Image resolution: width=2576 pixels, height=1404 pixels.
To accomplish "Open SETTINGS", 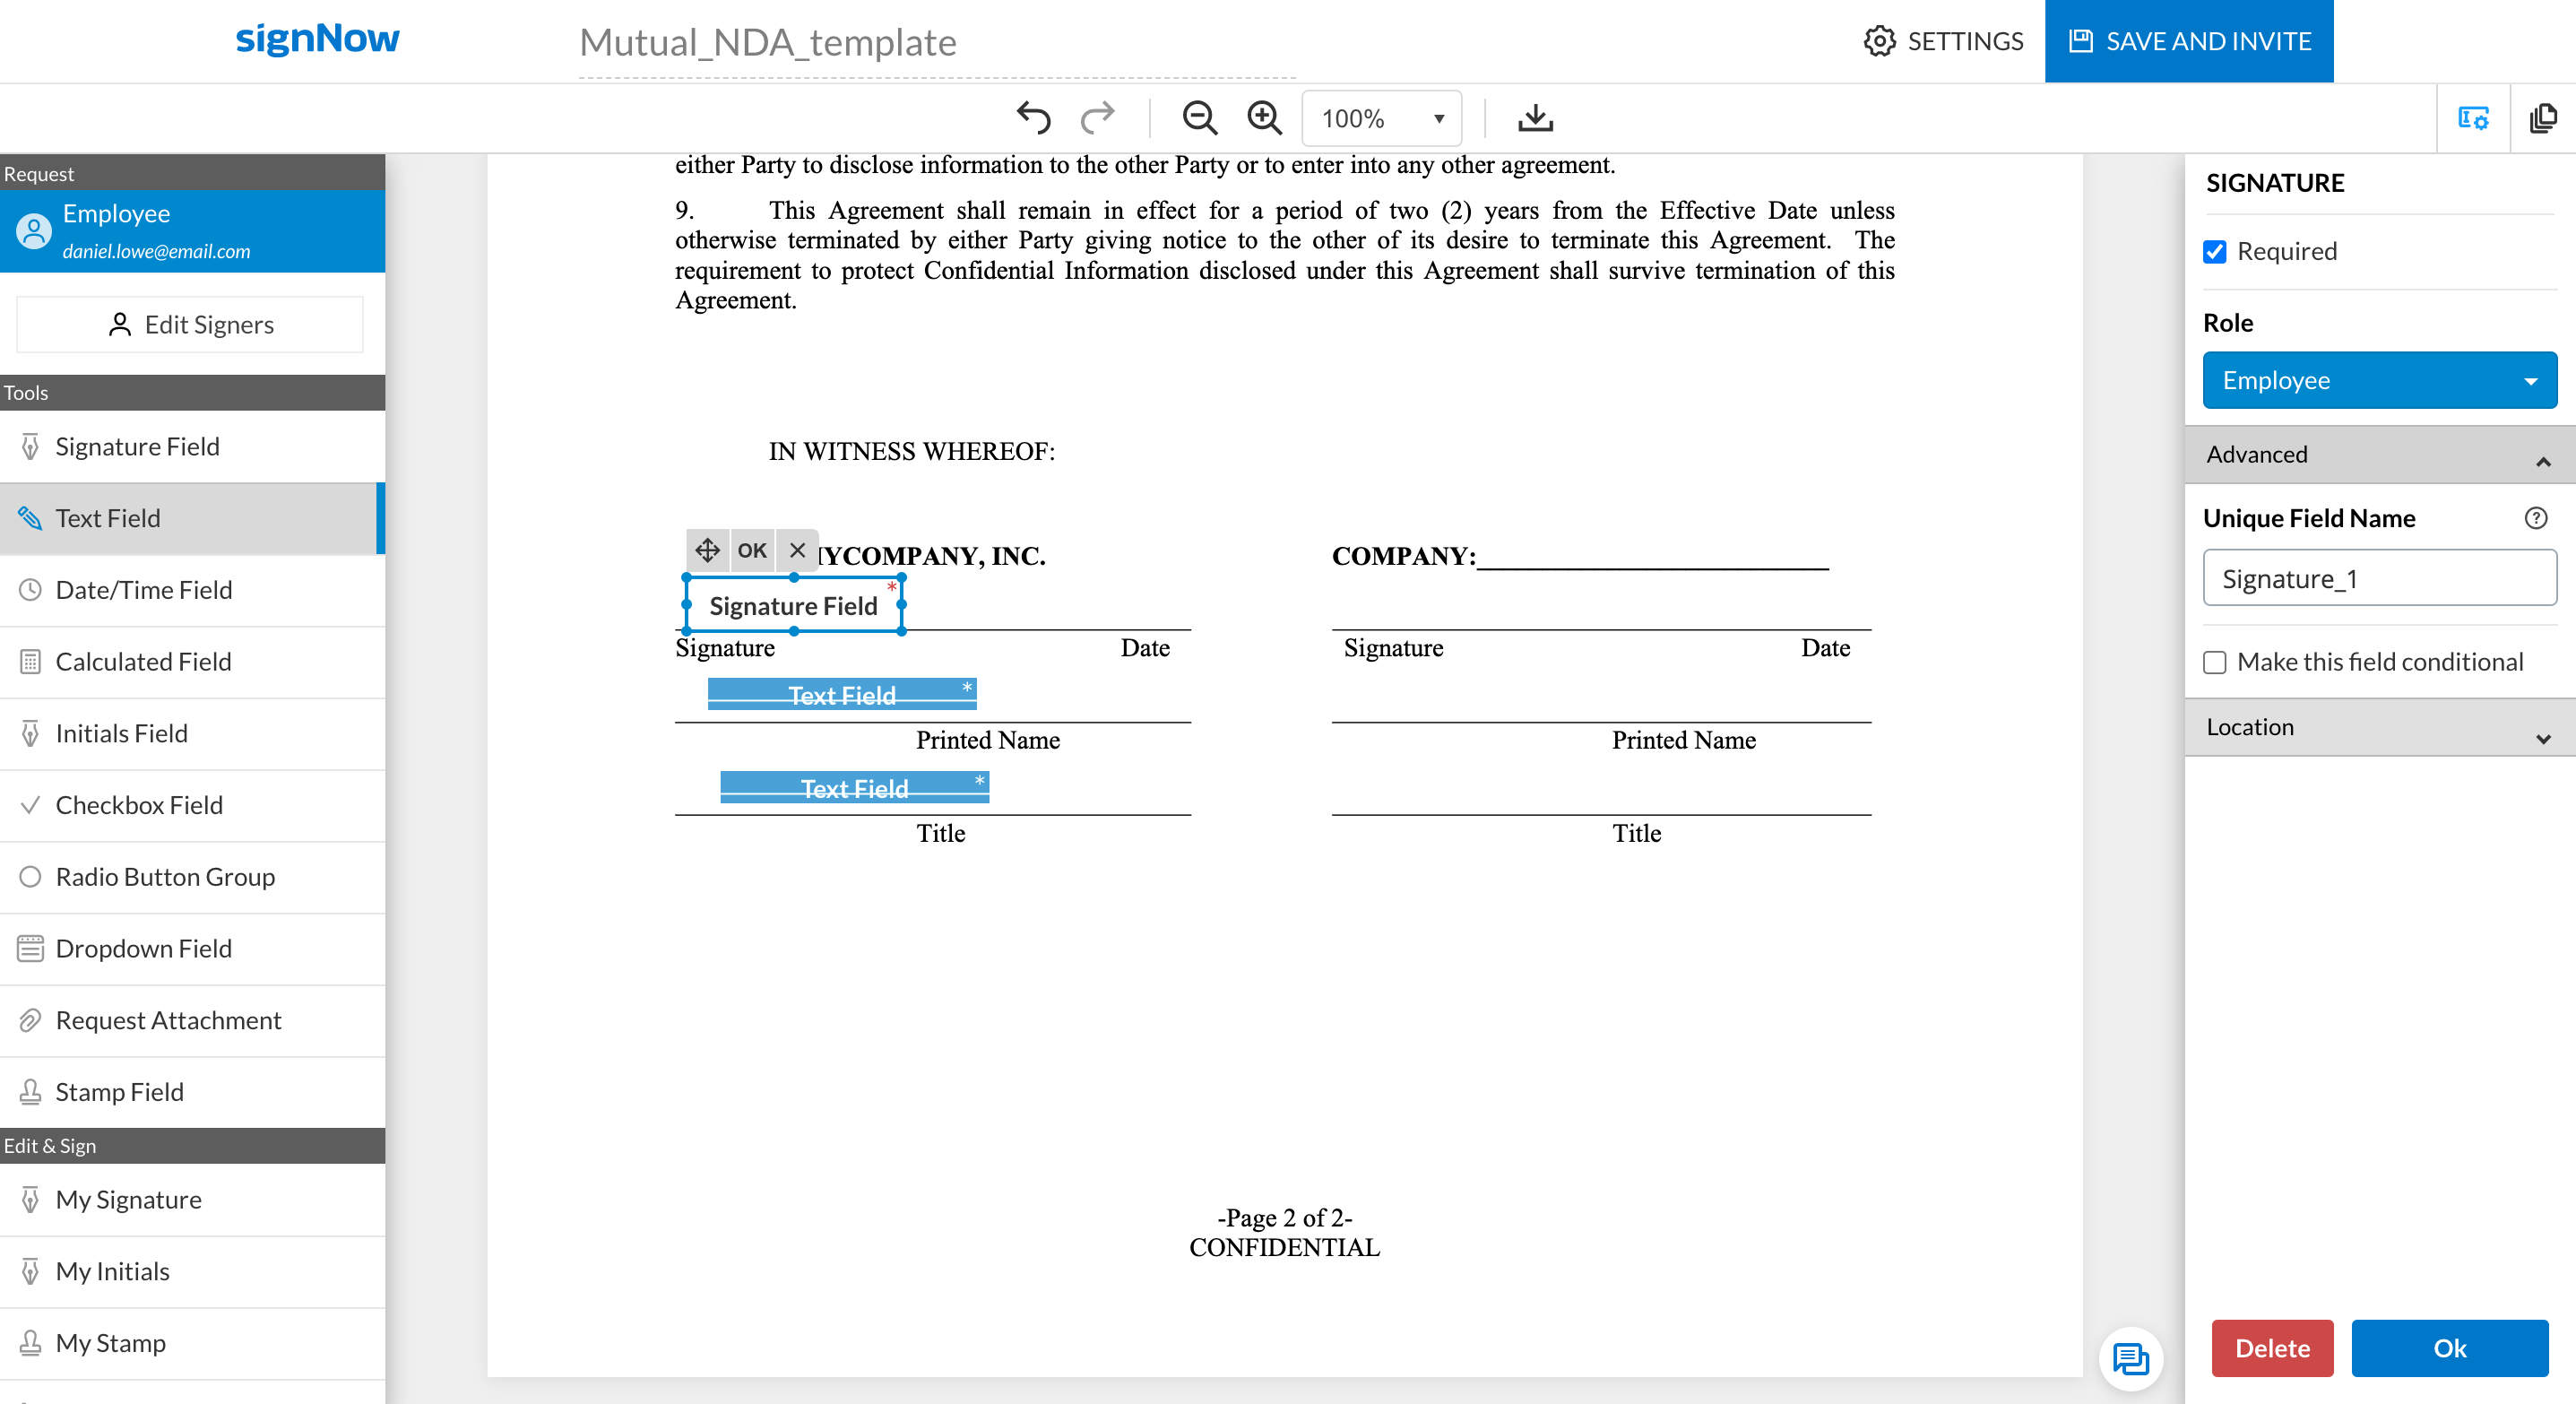I will (1943, 41).
